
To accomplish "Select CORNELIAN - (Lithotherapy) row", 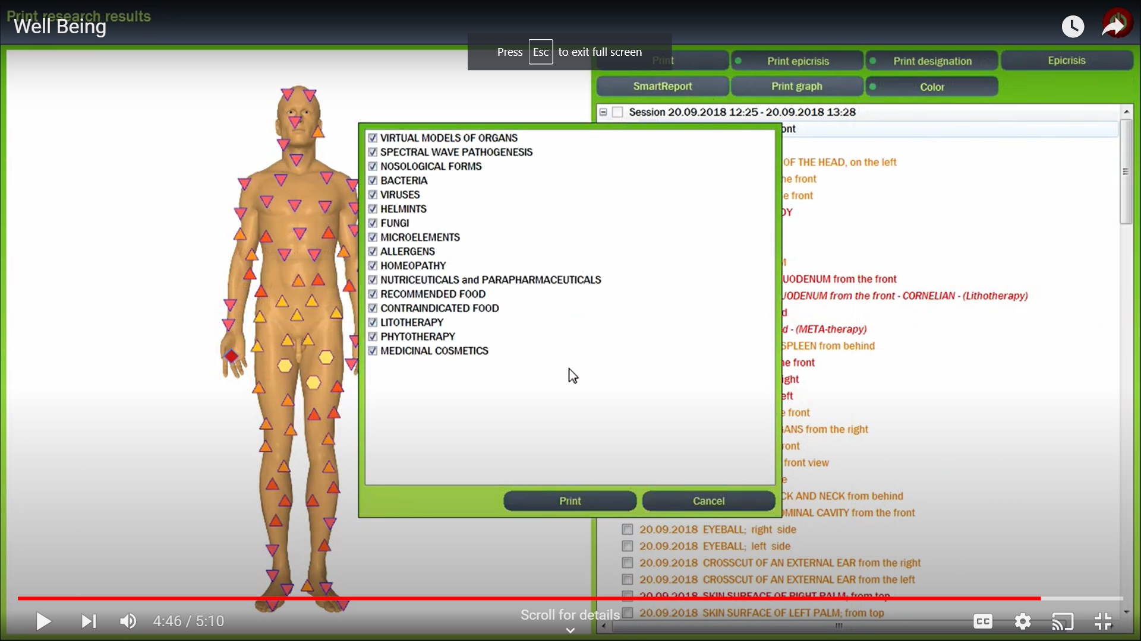I will click(x=905, y=296).
